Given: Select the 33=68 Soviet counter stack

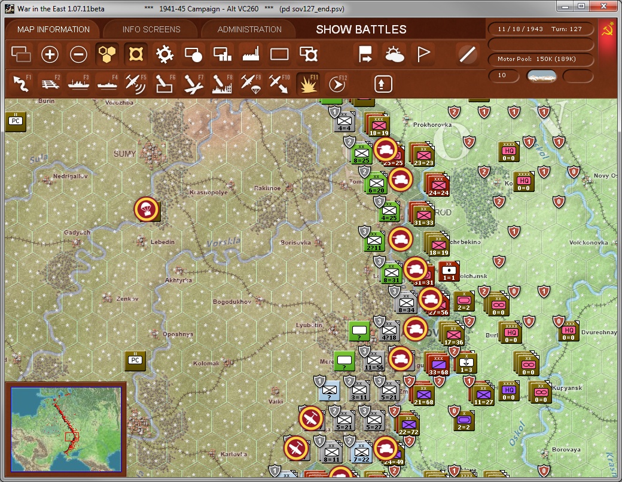Looking at the screenshot, I should point(438,363).
